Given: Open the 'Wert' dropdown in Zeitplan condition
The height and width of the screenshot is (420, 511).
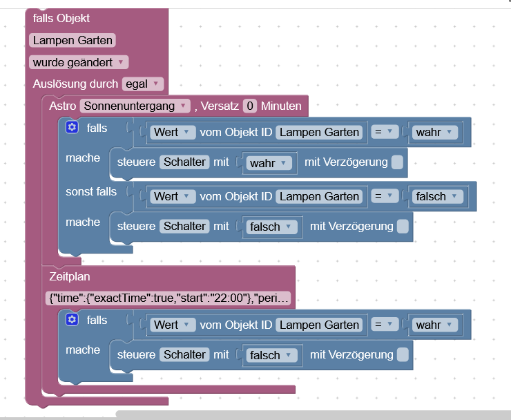Looking at the screenshot, I should [173, 325].
